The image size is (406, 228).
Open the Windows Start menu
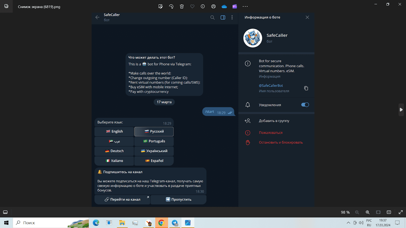pos(6,223)
